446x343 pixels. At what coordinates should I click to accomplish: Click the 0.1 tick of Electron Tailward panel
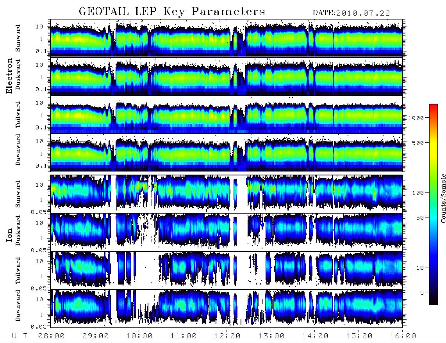point(41,128)
